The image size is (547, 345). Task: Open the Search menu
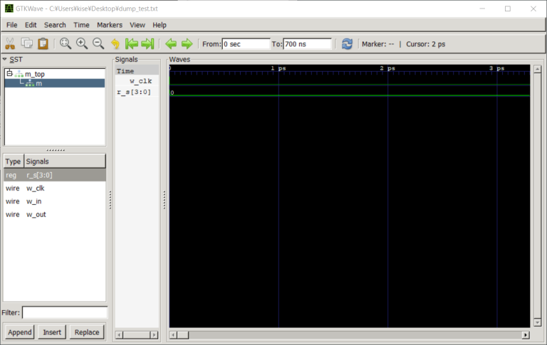tap(55, 25)
